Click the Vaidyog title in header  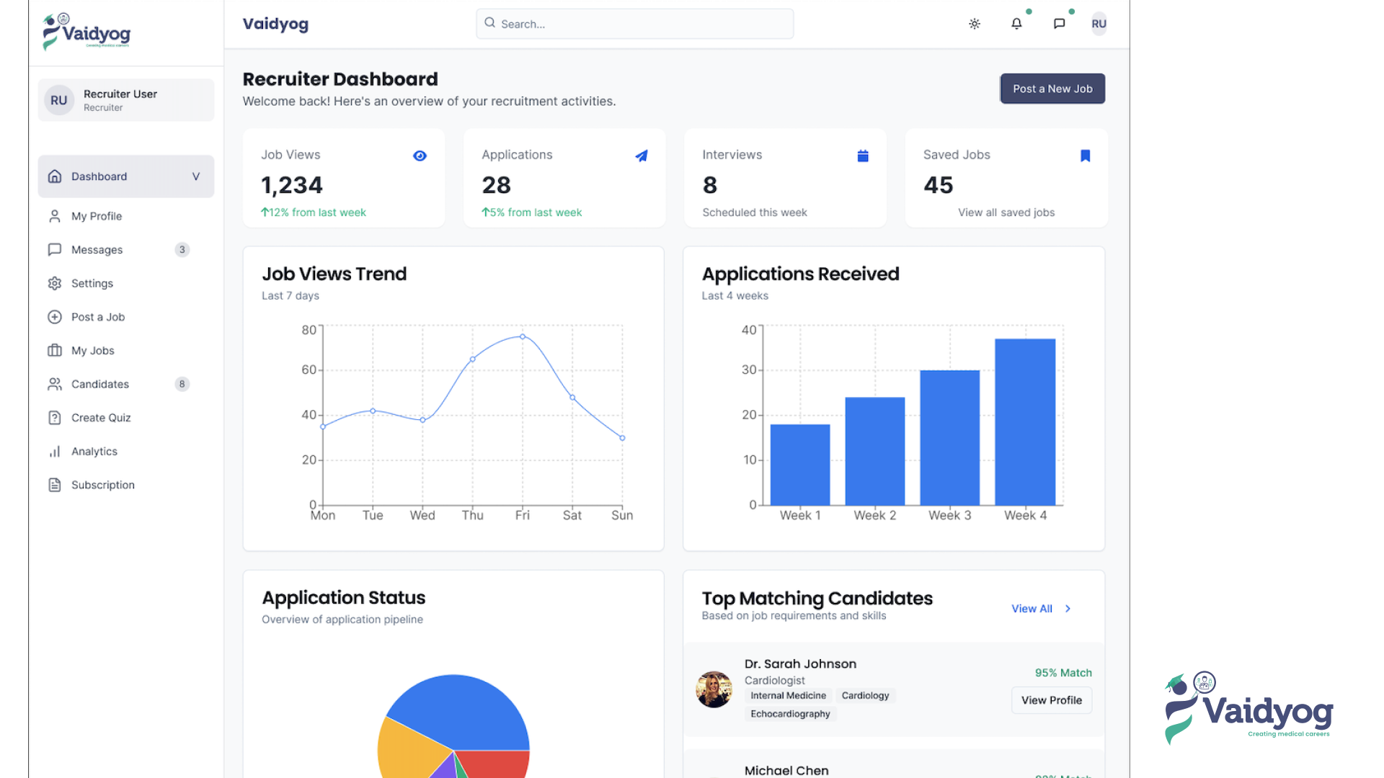pyautogui.click(x=275, y=24)
